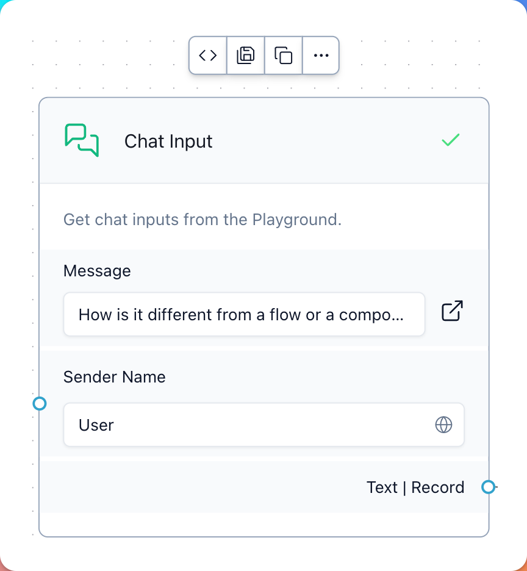
Task: Click the globe icon in Sender Name
Action: tap(443, 425)
